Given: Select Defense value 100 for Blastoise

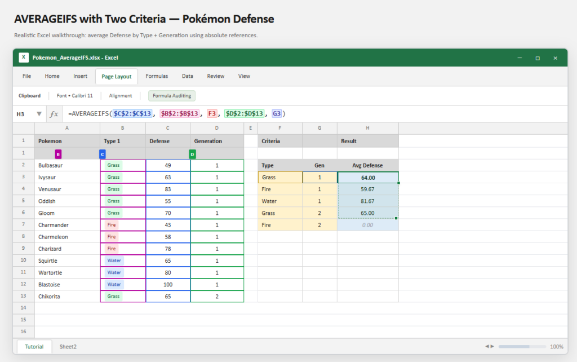Looking at the screenshot, I should click(x=168, y=285).
